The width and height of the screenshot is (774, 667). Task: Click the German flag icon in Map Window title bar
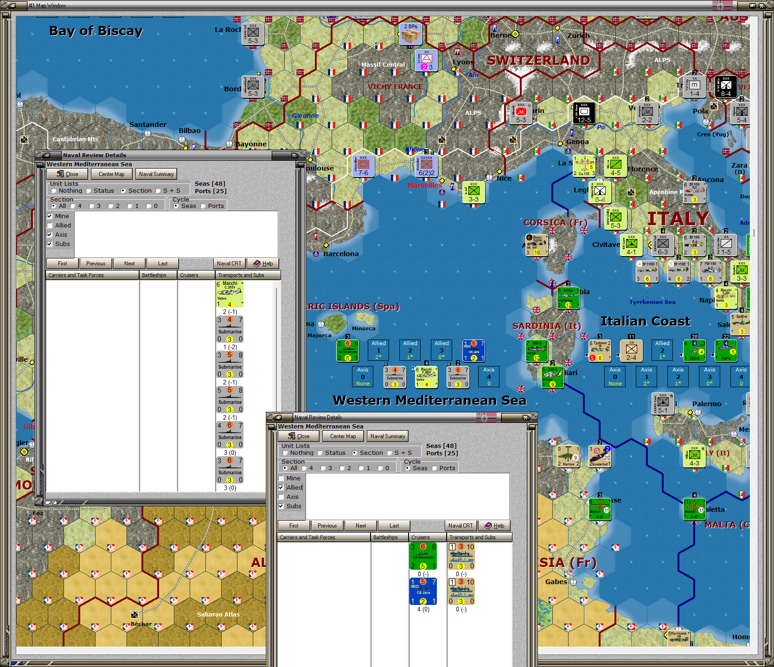click(x=722, y=6)
